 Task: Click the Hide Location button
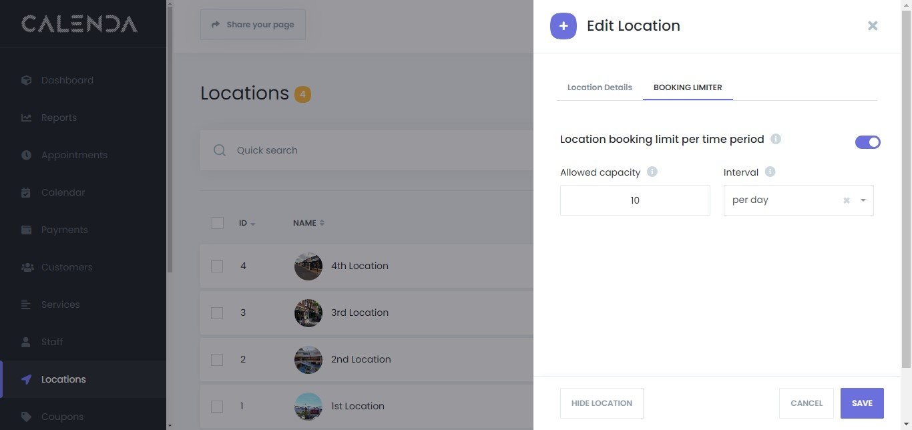coord(602,403)
